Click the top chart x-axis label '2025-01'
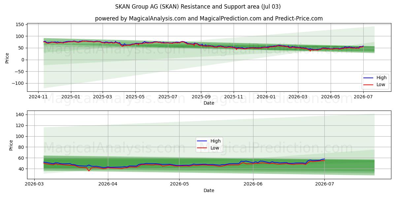This screenshot has width=396, height=198. click(x=71, y=97)
